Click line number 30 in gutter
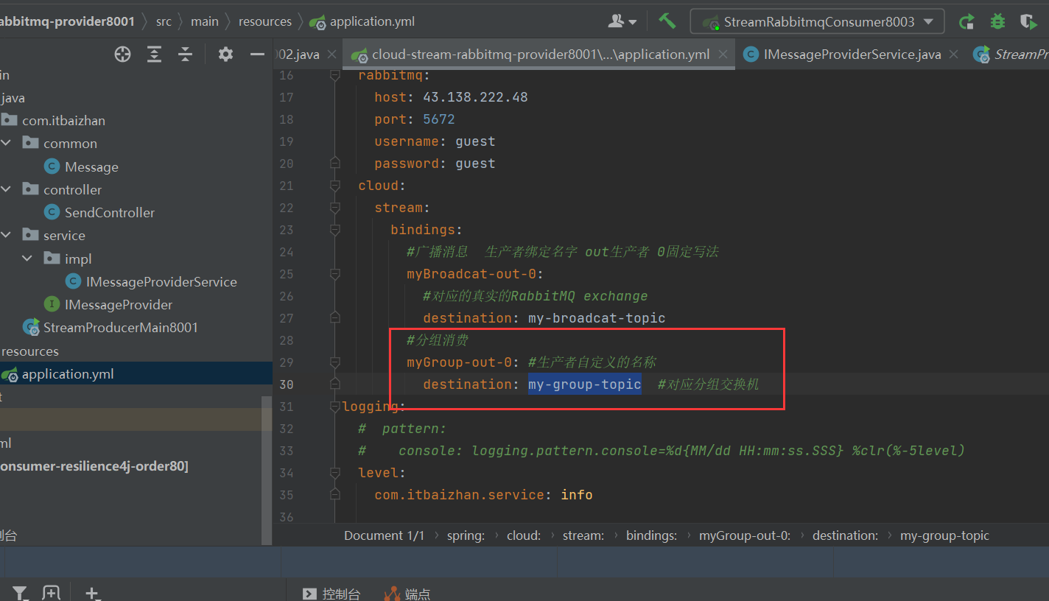1049x601 pixels. (286, 384)
